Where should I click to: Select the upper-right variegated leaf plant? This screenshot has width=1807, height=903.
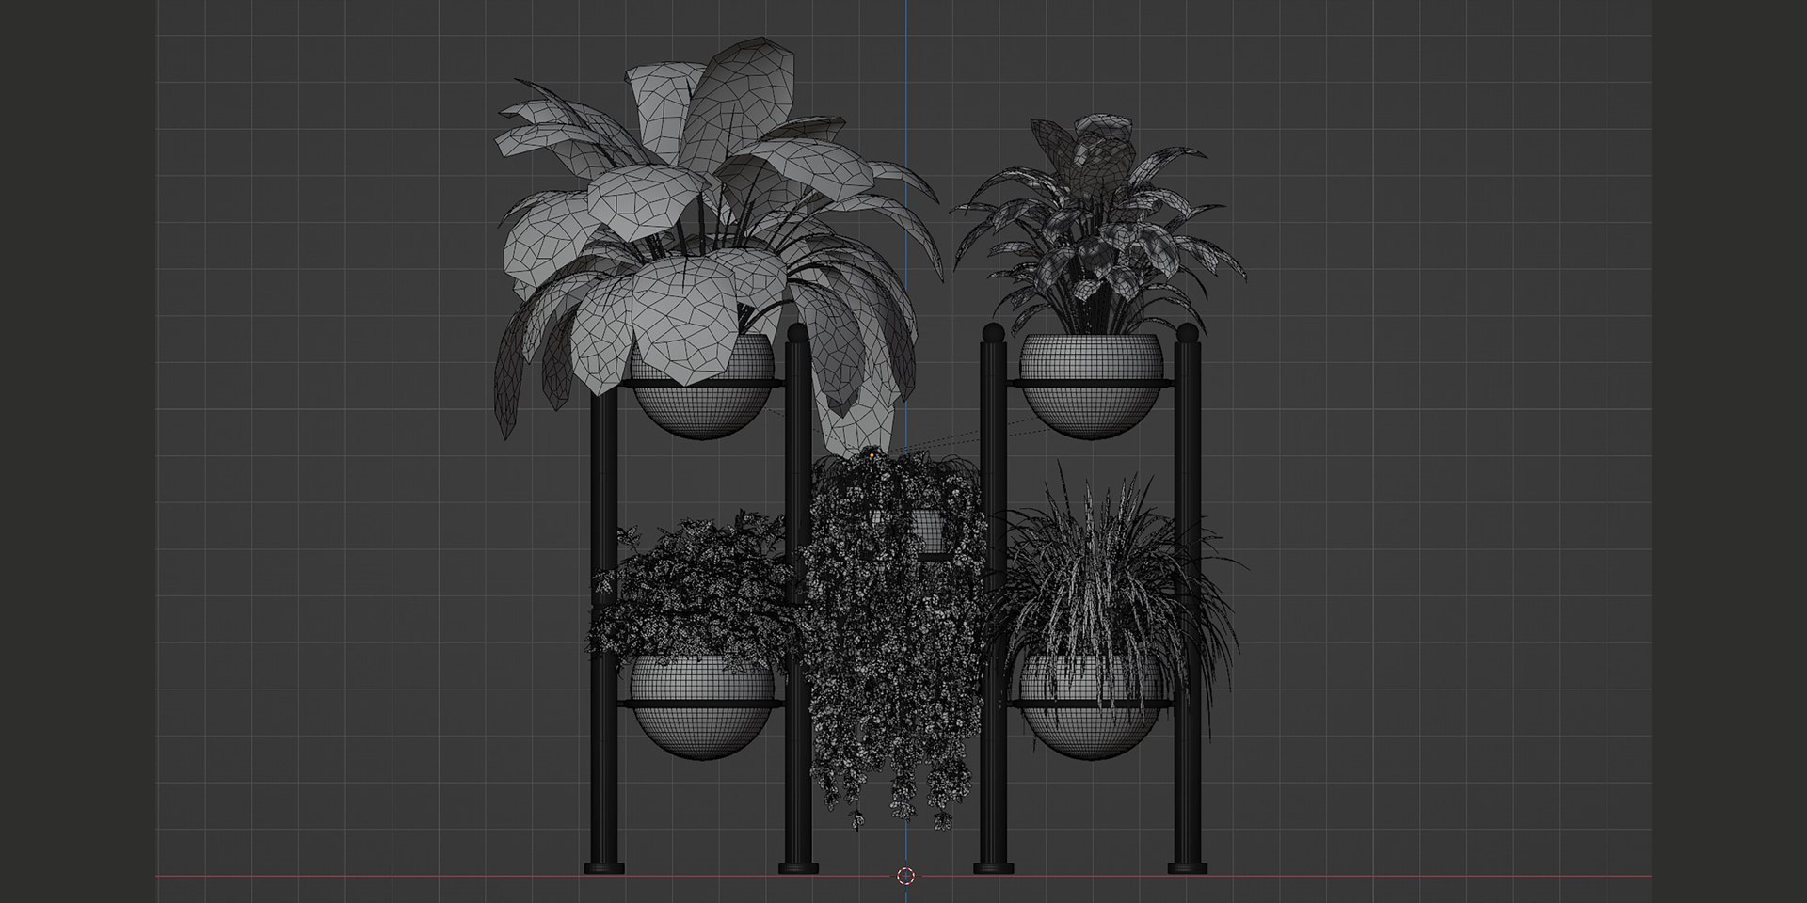(x=1099, y=226)
